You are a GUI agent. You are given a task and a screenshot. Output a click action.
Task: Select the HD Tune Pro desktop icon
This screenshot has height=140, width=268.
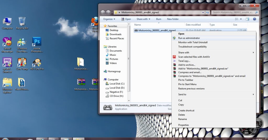[37, 64]
